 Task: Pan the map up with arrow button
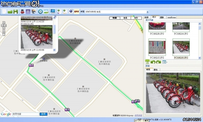[4, 22]
